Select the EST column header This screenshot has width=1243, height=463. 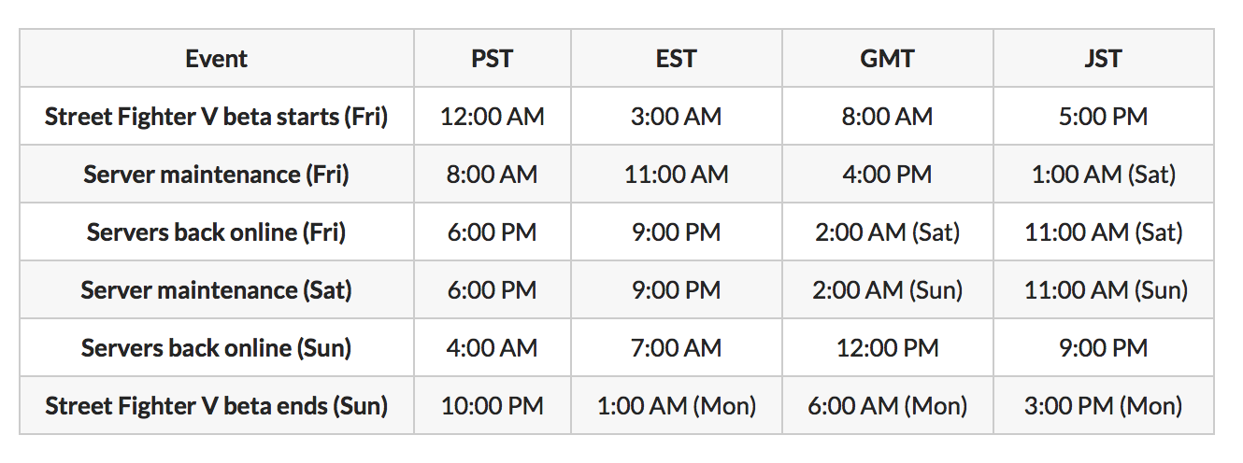676,58
